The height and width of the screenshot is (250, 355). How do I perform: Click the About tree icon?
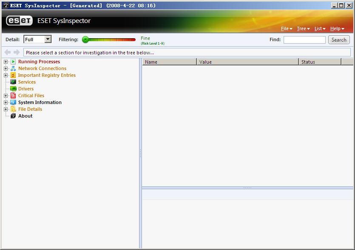(13, 116)
